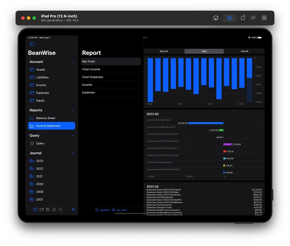The width and height of the screenshot is (290, 246).
Task: Click the folder icon in sidebar bottom toolbar
Action: click(x=42, y=210)
